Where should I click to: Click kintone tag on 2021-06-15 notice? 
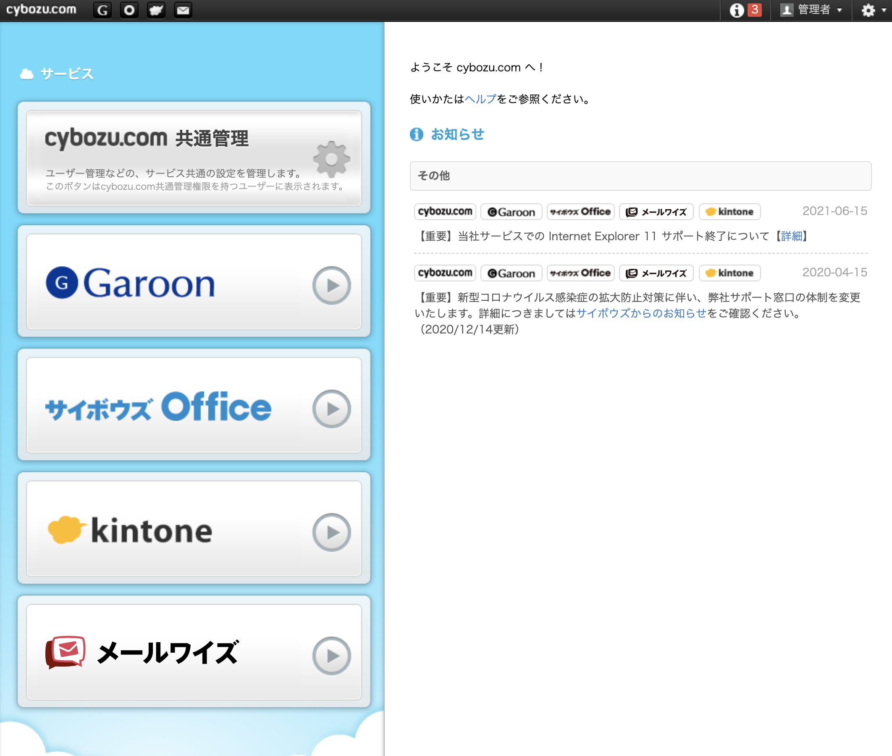pos(729,212)
